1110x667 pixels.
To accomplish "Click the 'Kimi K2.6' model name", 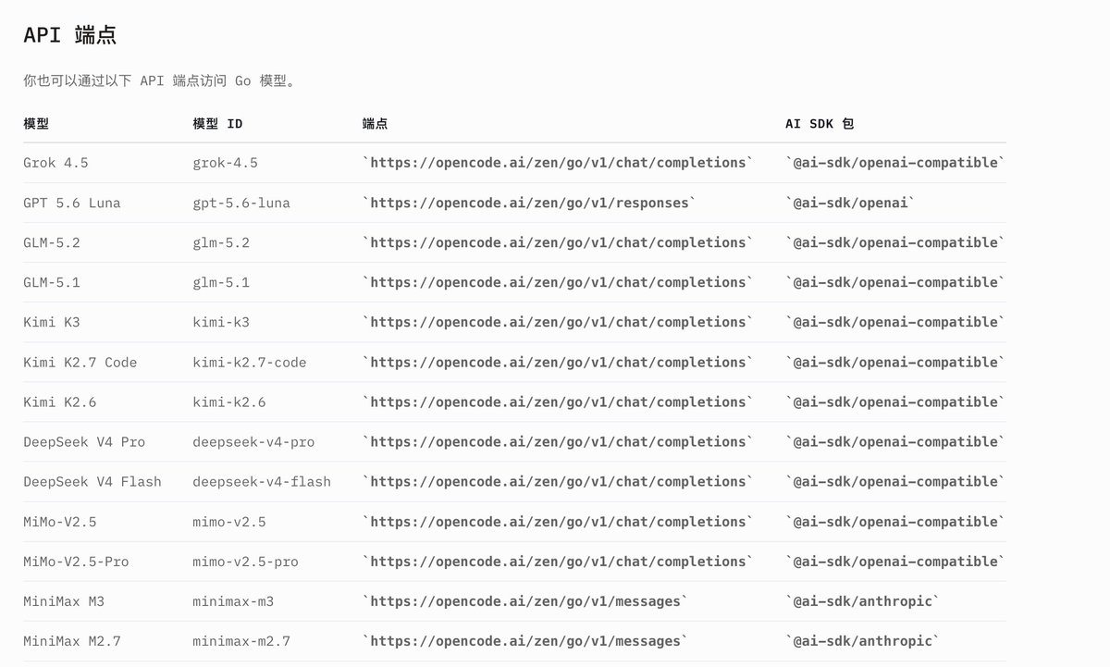I will 60,401.
